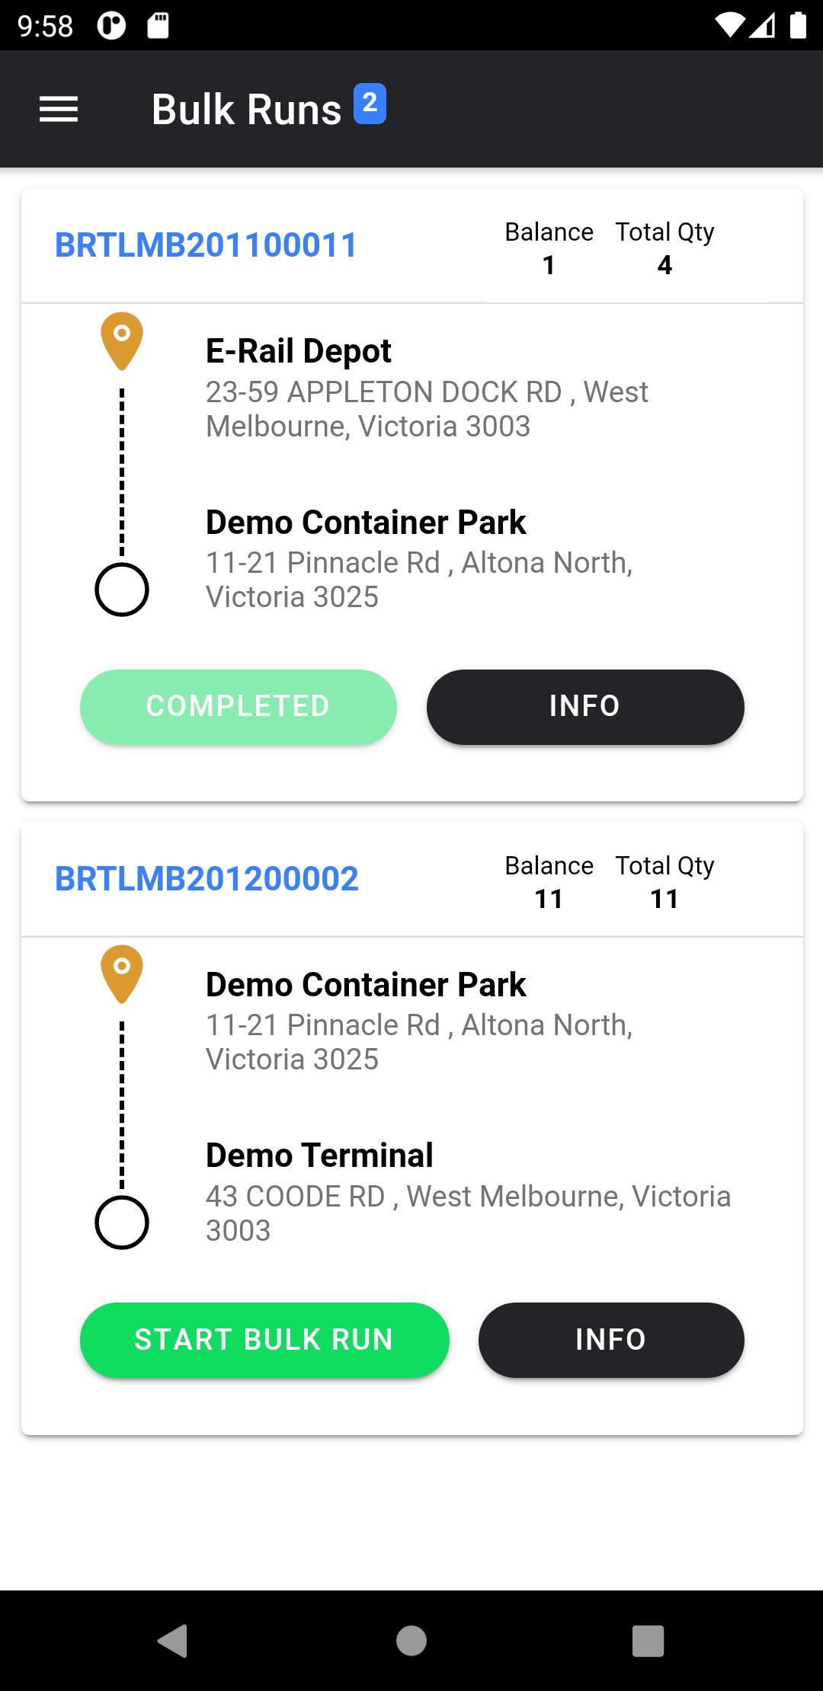Tap the E-Rail Depot orange location pin

point(122,340)
